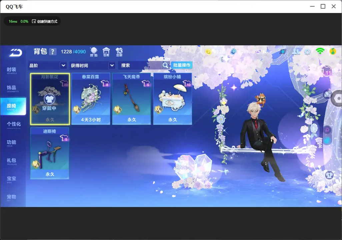
Task: Open the 仓库 warehouse icon
Action: coord(106,52)
